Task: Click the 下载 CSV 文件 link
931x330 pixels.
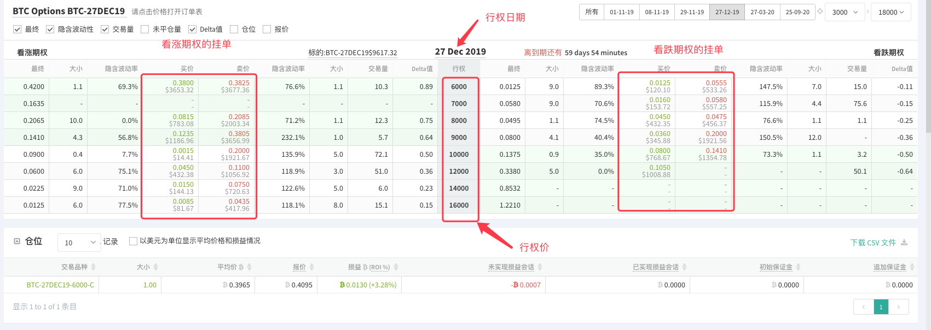Action: (873, 243)
